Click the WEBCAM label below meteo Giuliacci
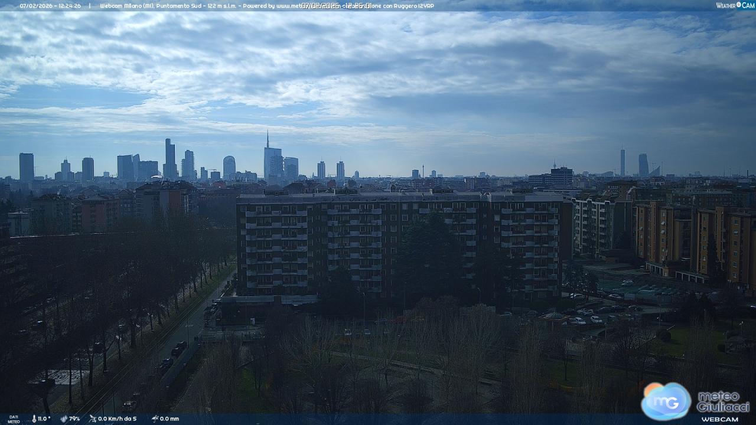Viewport: 756px width, 425px height. point(719,419)
